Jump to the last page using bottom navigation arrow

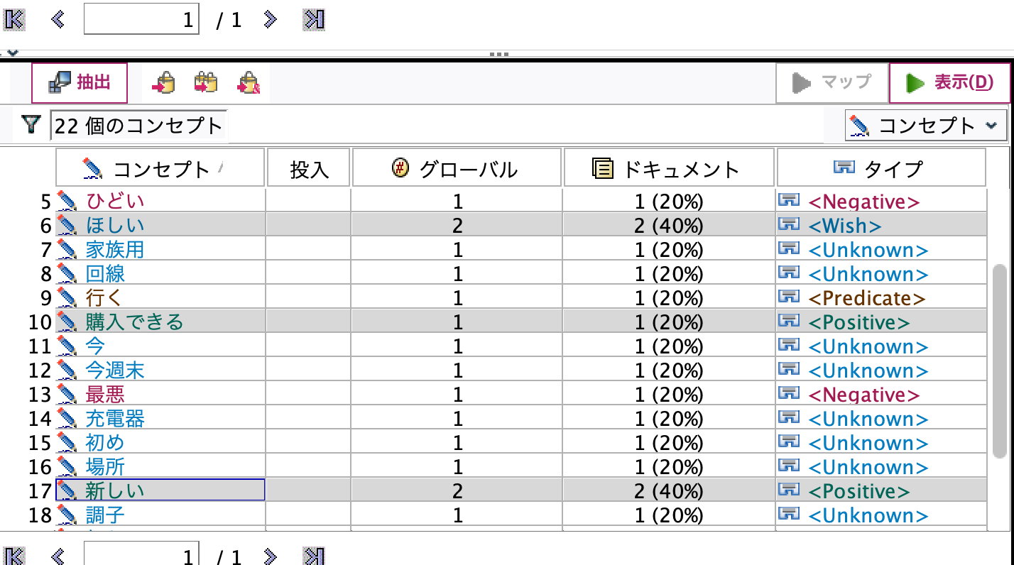315,555
